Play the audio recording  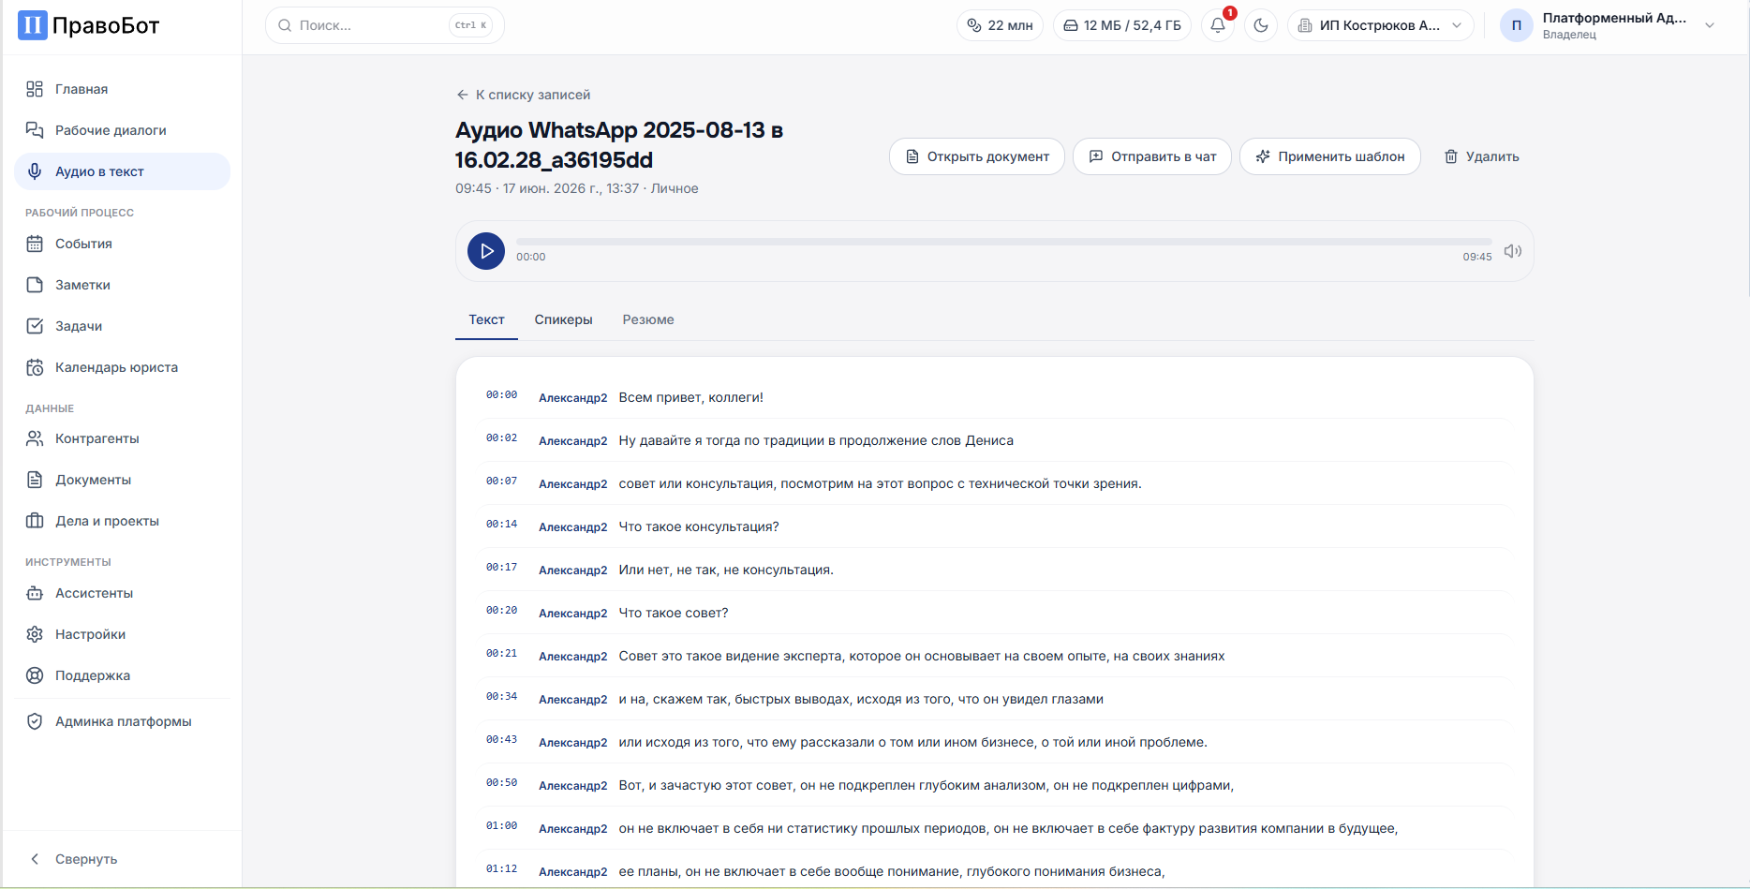pyautogui.click(x=486, y=251)
